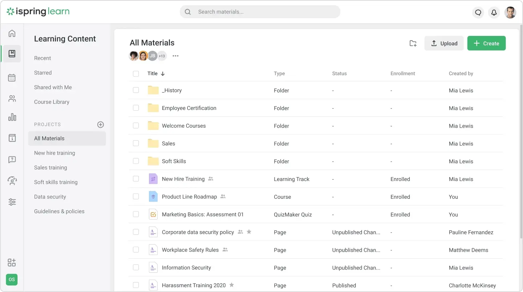Check the Employee Certification folder checkbox
The height and width of the screenshot is (292, 523).
(136, 108)
